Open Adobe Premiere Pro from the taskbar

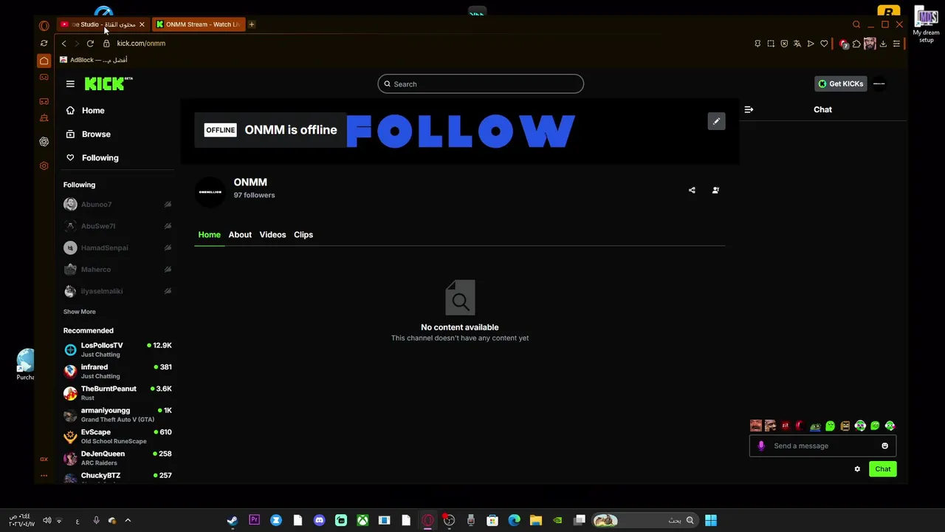[x=254, y=520]
